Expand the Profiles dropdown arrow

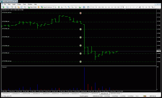point(9,7)
